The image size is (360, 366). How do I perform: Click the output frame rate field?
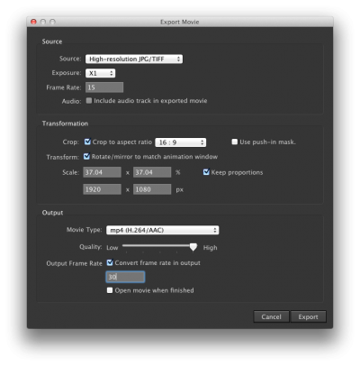(125, 277)
